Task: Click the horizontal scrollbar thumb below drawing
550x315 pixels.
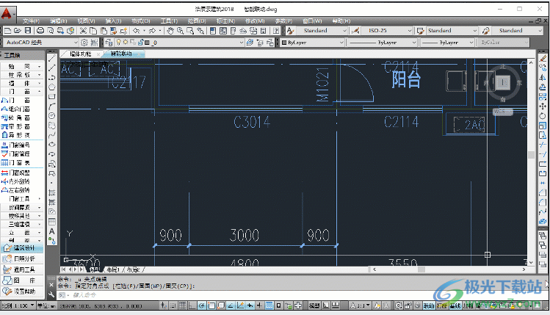Action: (421, 269)
